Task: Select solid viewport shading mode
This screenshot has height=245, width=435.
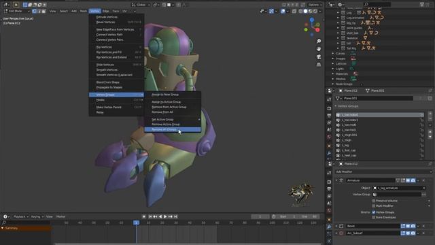Action: (305, 11)
